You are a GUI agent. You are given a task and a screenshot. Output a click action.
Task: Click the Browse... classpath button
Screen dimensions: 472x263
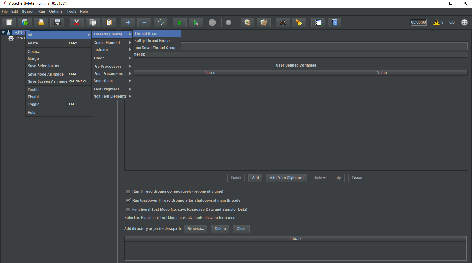(195, 229)
